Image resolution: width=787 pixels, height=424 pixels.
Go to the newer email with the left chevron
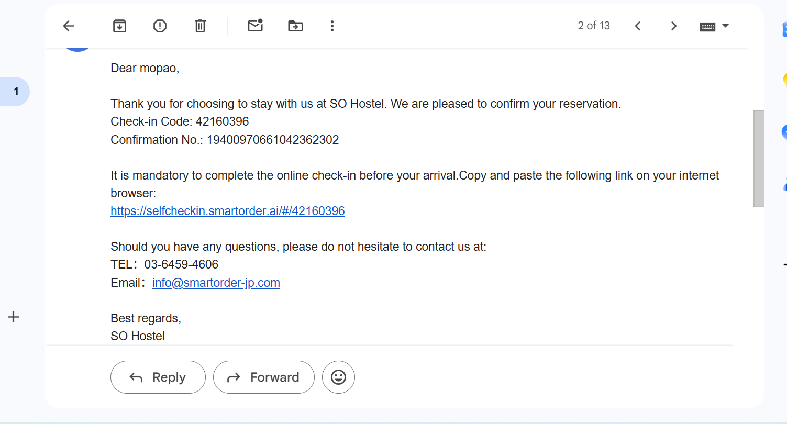tap(637, 26)
